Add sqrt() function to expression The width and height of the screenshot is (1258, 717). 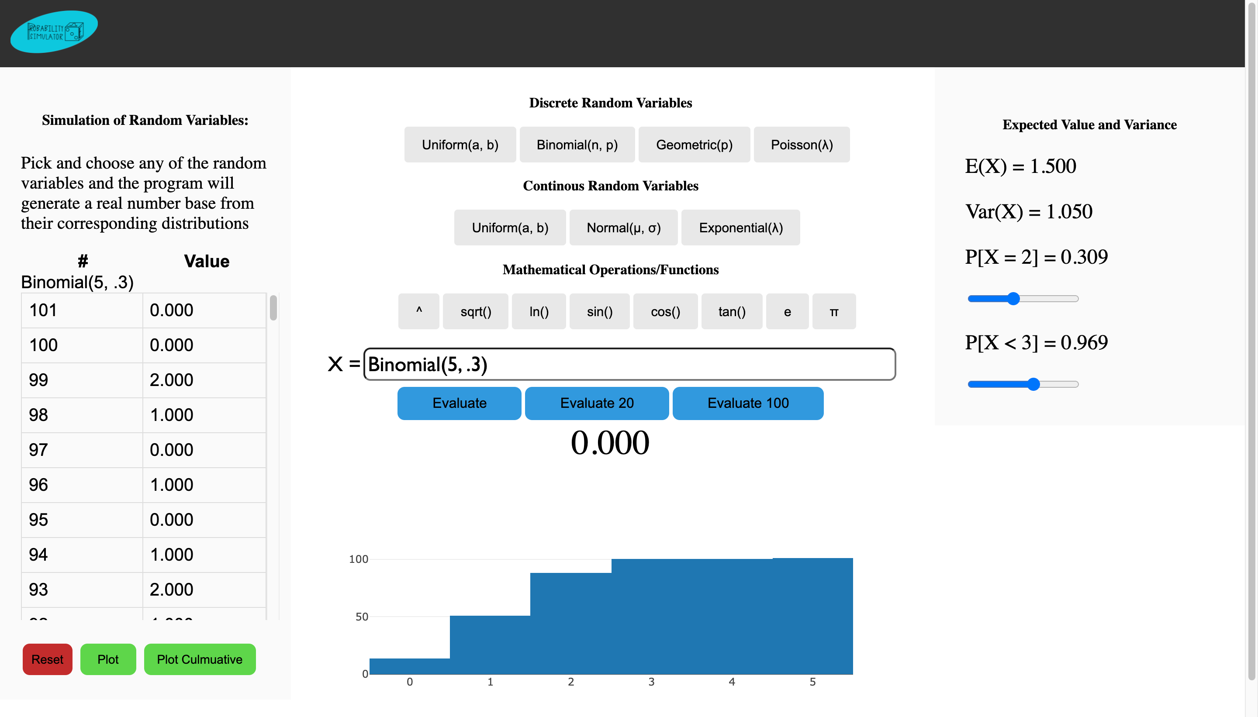click(x=475, y=311)
